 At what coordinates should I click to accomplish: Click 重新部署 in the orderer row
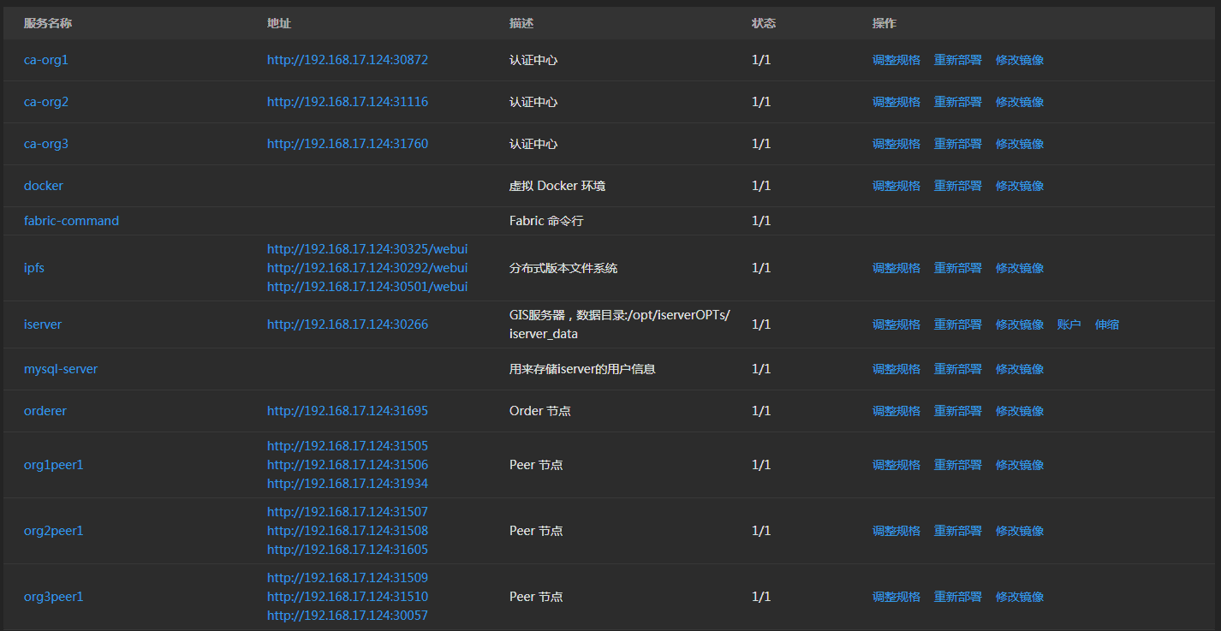957,411
